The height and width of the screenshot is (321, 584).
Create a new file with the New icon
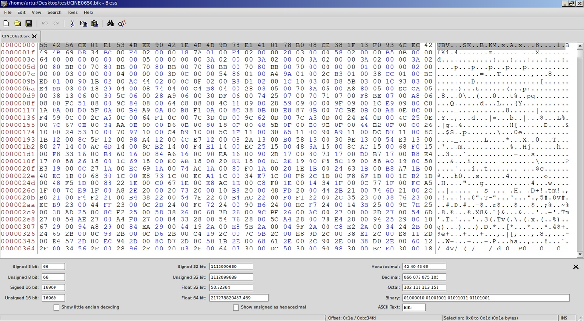click(6, 23)
